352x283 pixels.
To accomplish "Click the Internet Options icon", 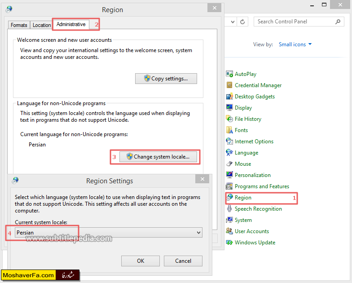I will click(230, 141).
